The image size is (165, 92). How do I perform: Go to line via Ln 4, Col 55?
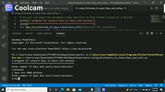click(x=110, y=85)
